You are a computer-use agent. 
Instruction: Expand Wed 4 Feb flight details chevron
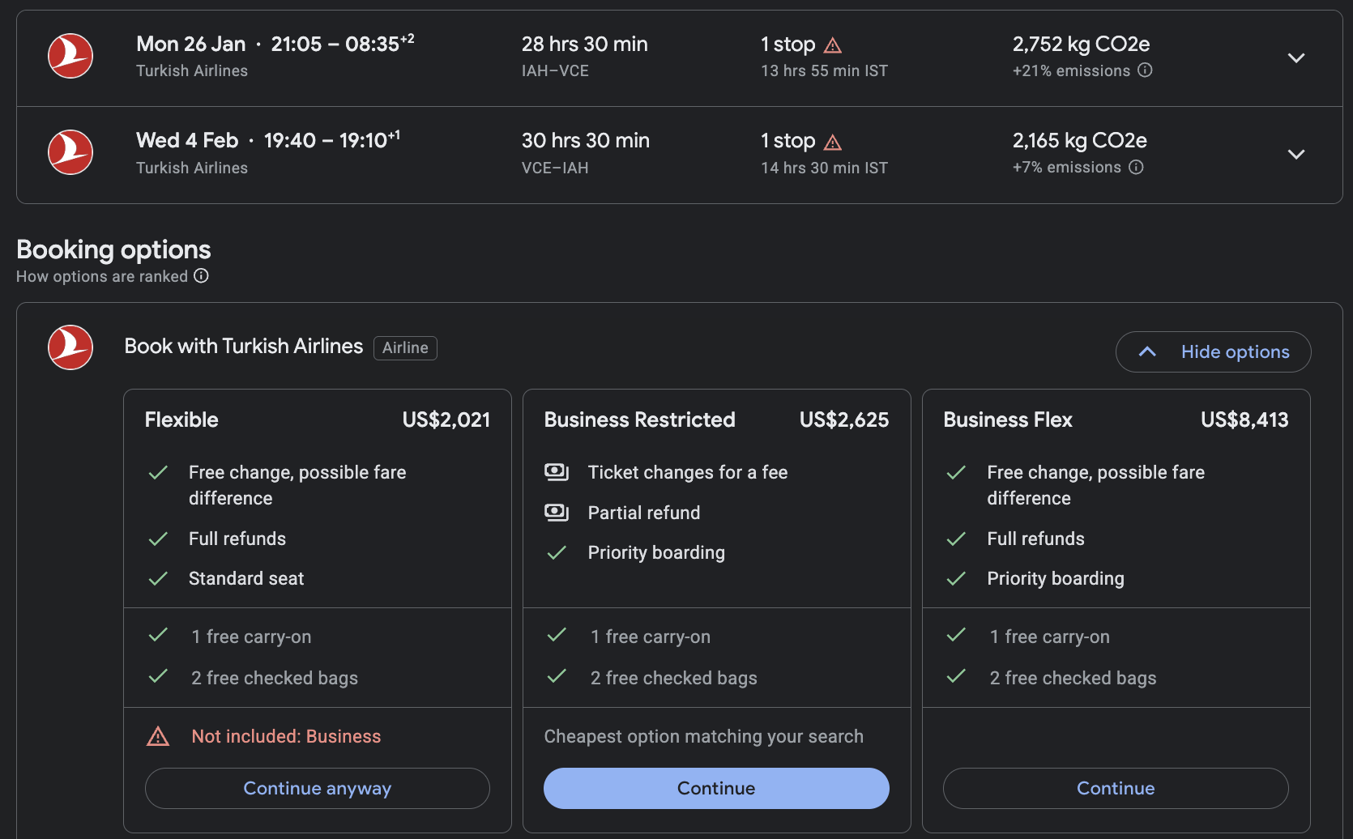tap(1296, 154)
